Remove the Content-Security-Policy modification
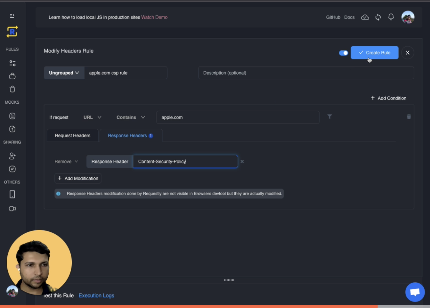This screenshot has width=430, height=308. pos(242,161)
